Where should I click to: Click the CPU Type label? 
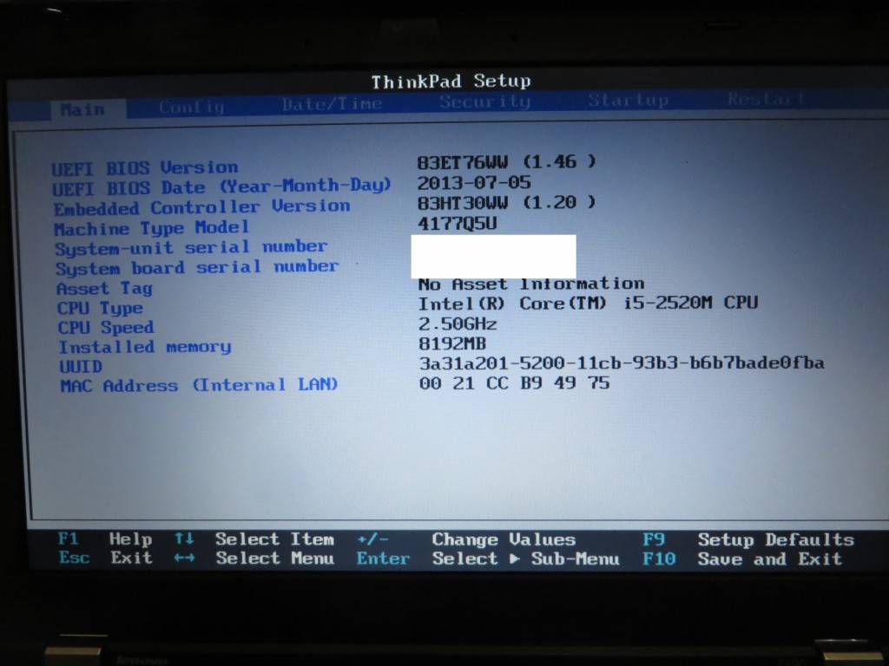coord(100,308)
